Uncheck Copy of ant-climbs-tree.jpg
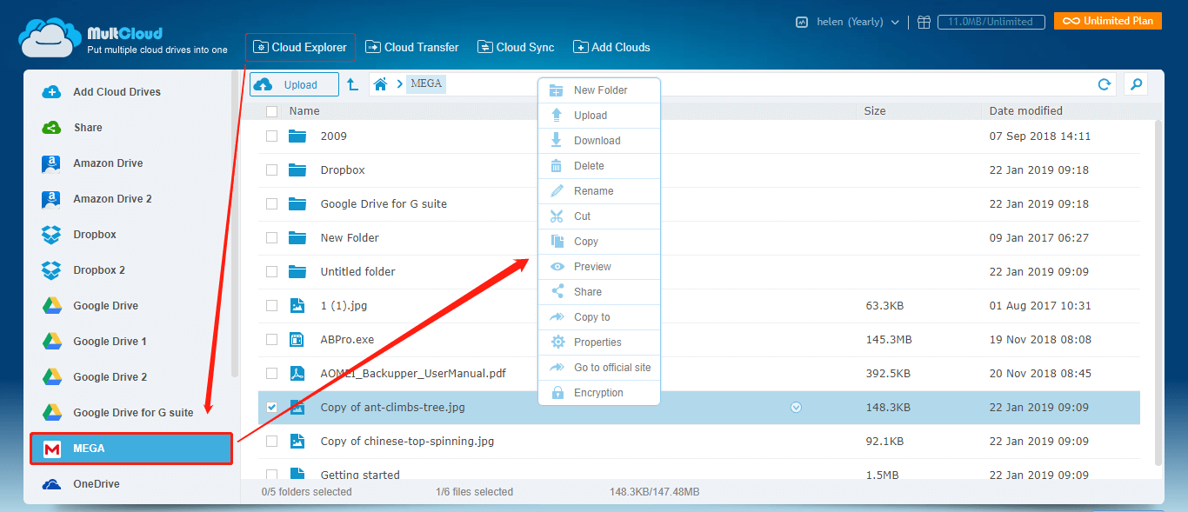The width and height of the screenshot is (1188, 512). pyautogui.click(x=271, y=407)
